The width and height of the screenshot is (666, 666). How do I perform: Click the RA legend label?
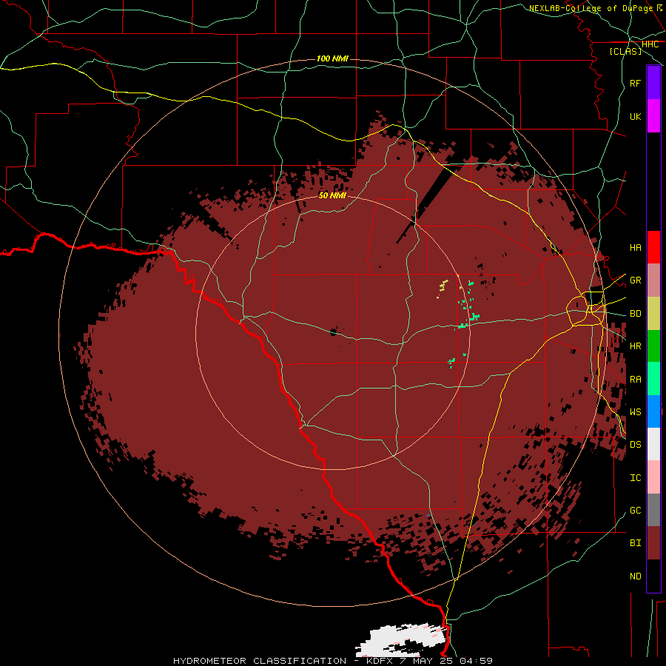[x=635, y=380]
